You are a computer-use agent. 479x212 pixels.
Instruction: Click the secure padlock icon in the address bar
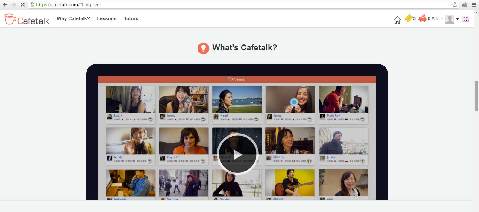coord(32,4)
